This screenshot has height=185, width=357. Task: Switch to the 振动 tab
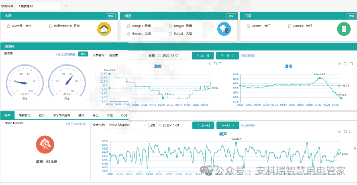[x=81, y=115]
